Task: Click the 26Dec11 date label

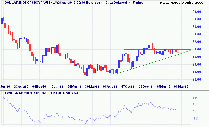Action: coord(146,87)
